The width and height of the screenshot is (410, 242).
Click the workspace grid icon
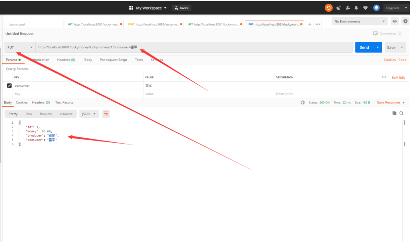pyautogui.click(x=131, y=8)
